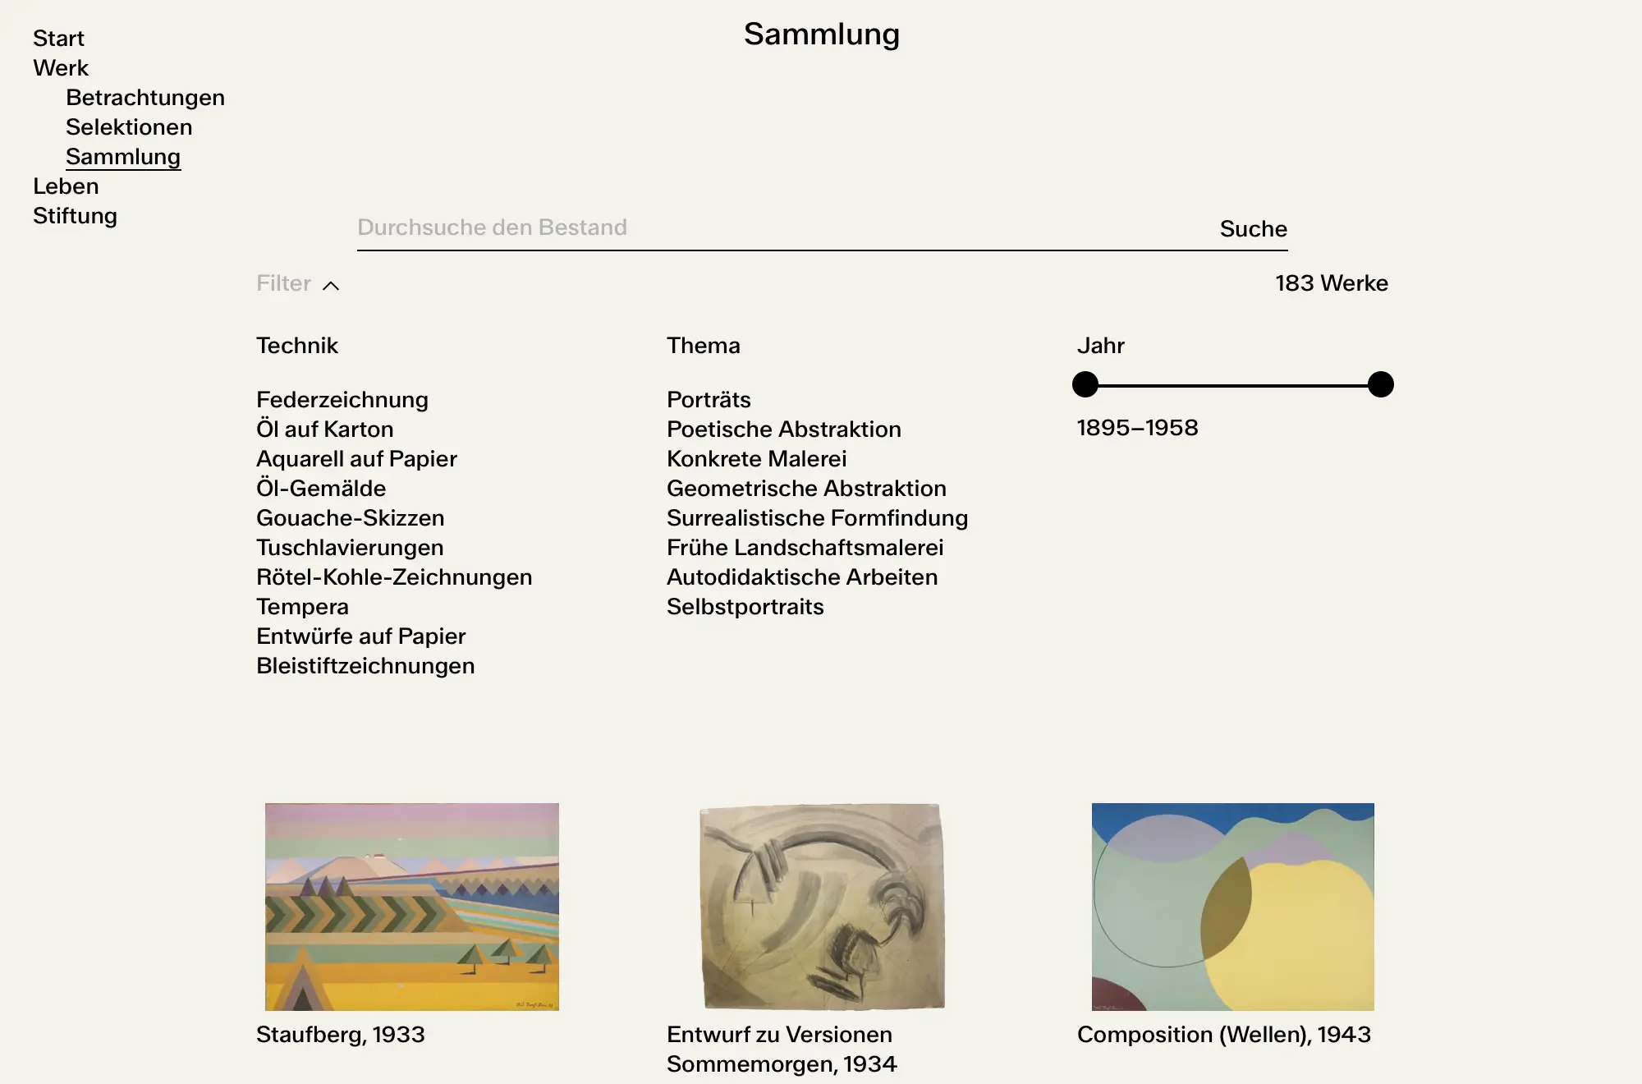1642x1084 pixels.
Task: Filter by Aquarell auf Papier
Action: point(356,459)
